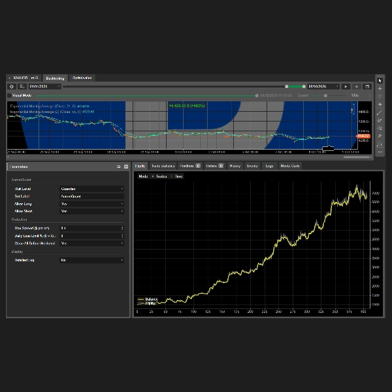Open the History tab
Screen dimensions: 392x392
235,166
